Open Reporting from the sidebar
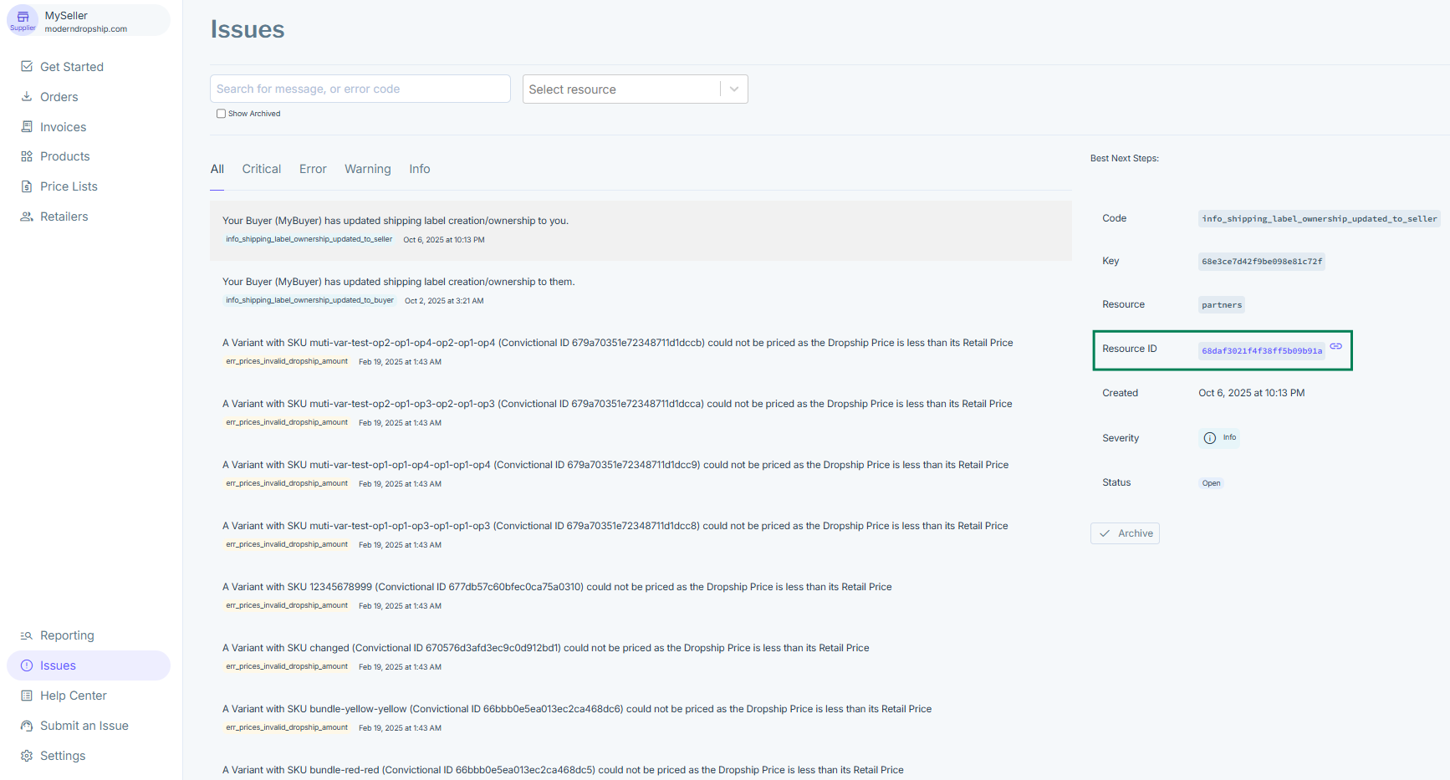The height and width of the screenshot is (780, 1450). point(67,635)
